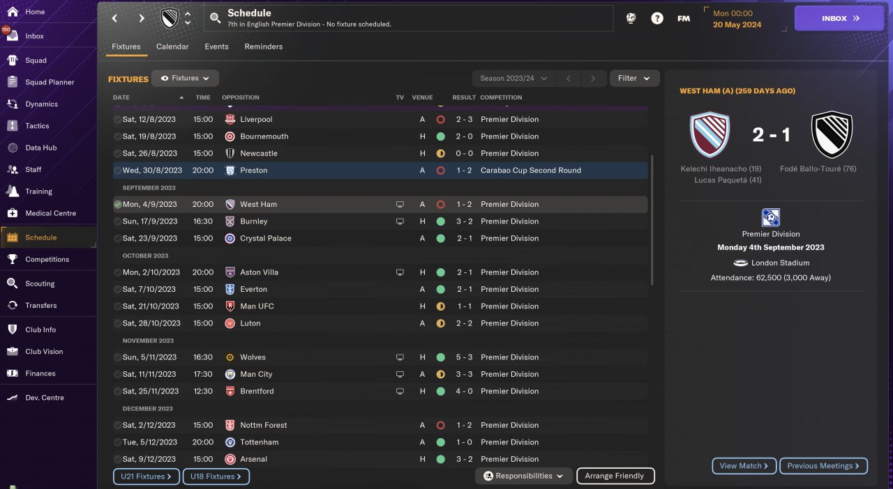893x489 pixels.
Task: Click the fixtures list vertical scrollbar
Action: pyautogui.click(x=652, y=219)
